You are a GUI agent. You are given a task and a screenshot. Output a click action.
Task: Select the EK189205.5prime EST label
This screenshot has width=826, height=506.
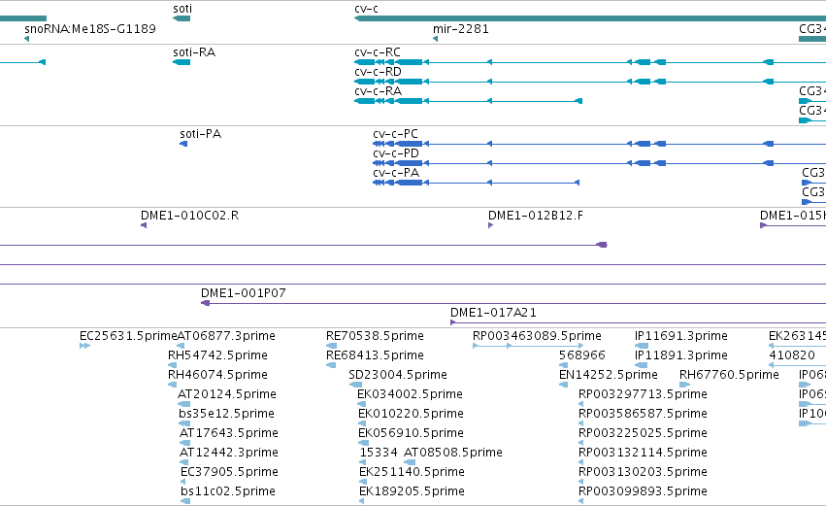point(412,491)
